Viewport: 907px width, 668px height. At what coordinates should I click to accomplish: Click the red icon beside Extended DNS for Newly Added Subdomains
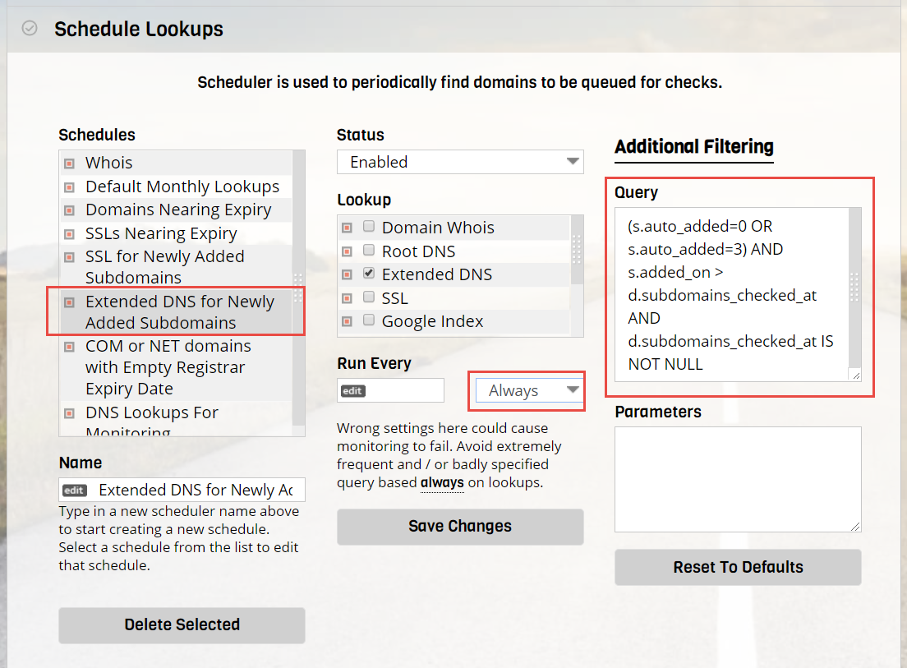(69, 302)
